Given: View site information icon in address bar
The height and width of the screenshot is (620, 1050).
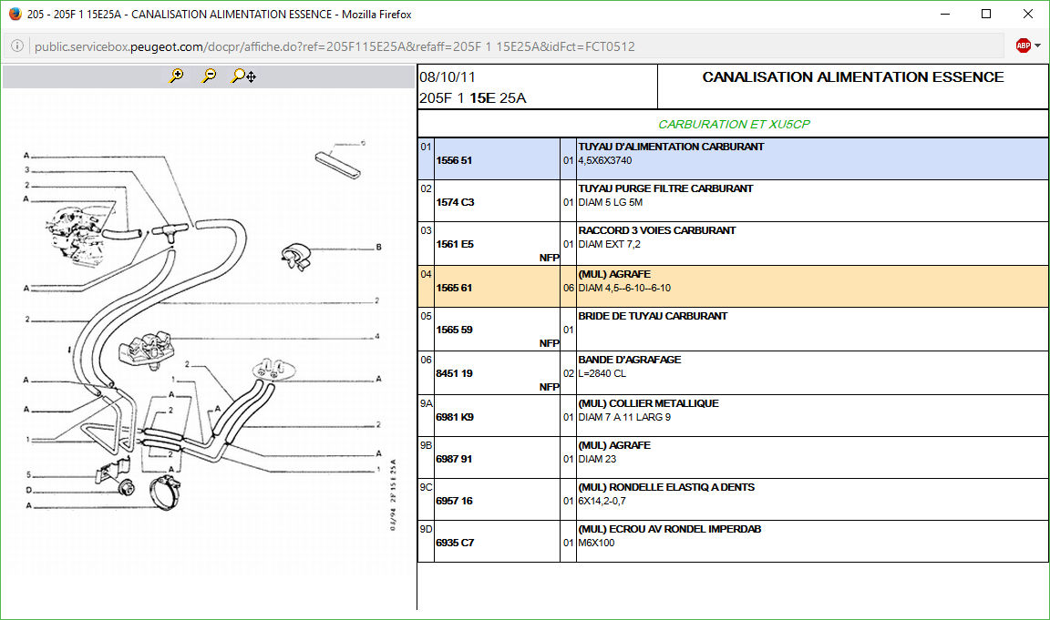Looking at the screenshot, I should (x=17, y=46).
